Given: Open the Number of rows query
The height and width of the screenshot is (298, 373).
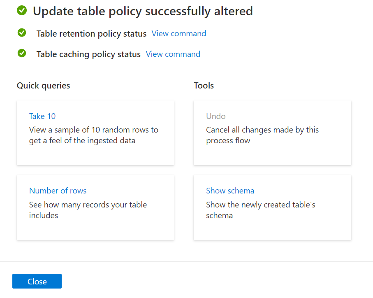Looking at the screenshot, I should coord(58,191).
